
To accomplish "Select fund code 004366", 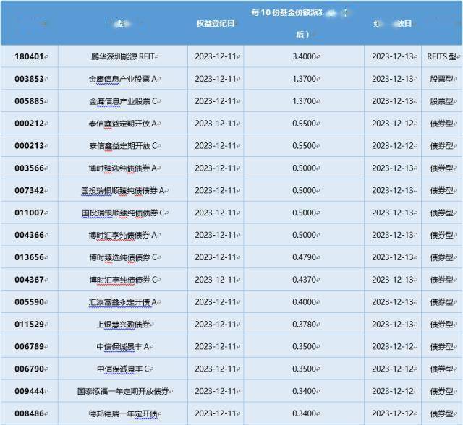I will click(29, 235).
